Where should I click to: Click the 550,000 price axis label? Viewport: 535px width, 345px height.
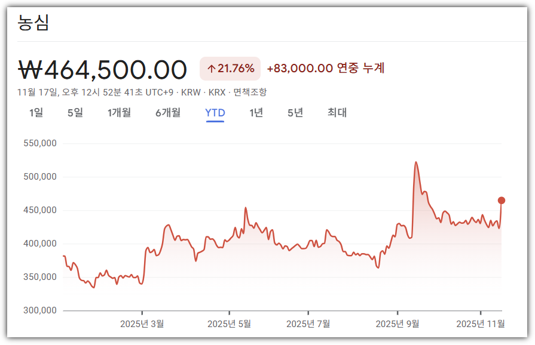click(x=42, y=143)
